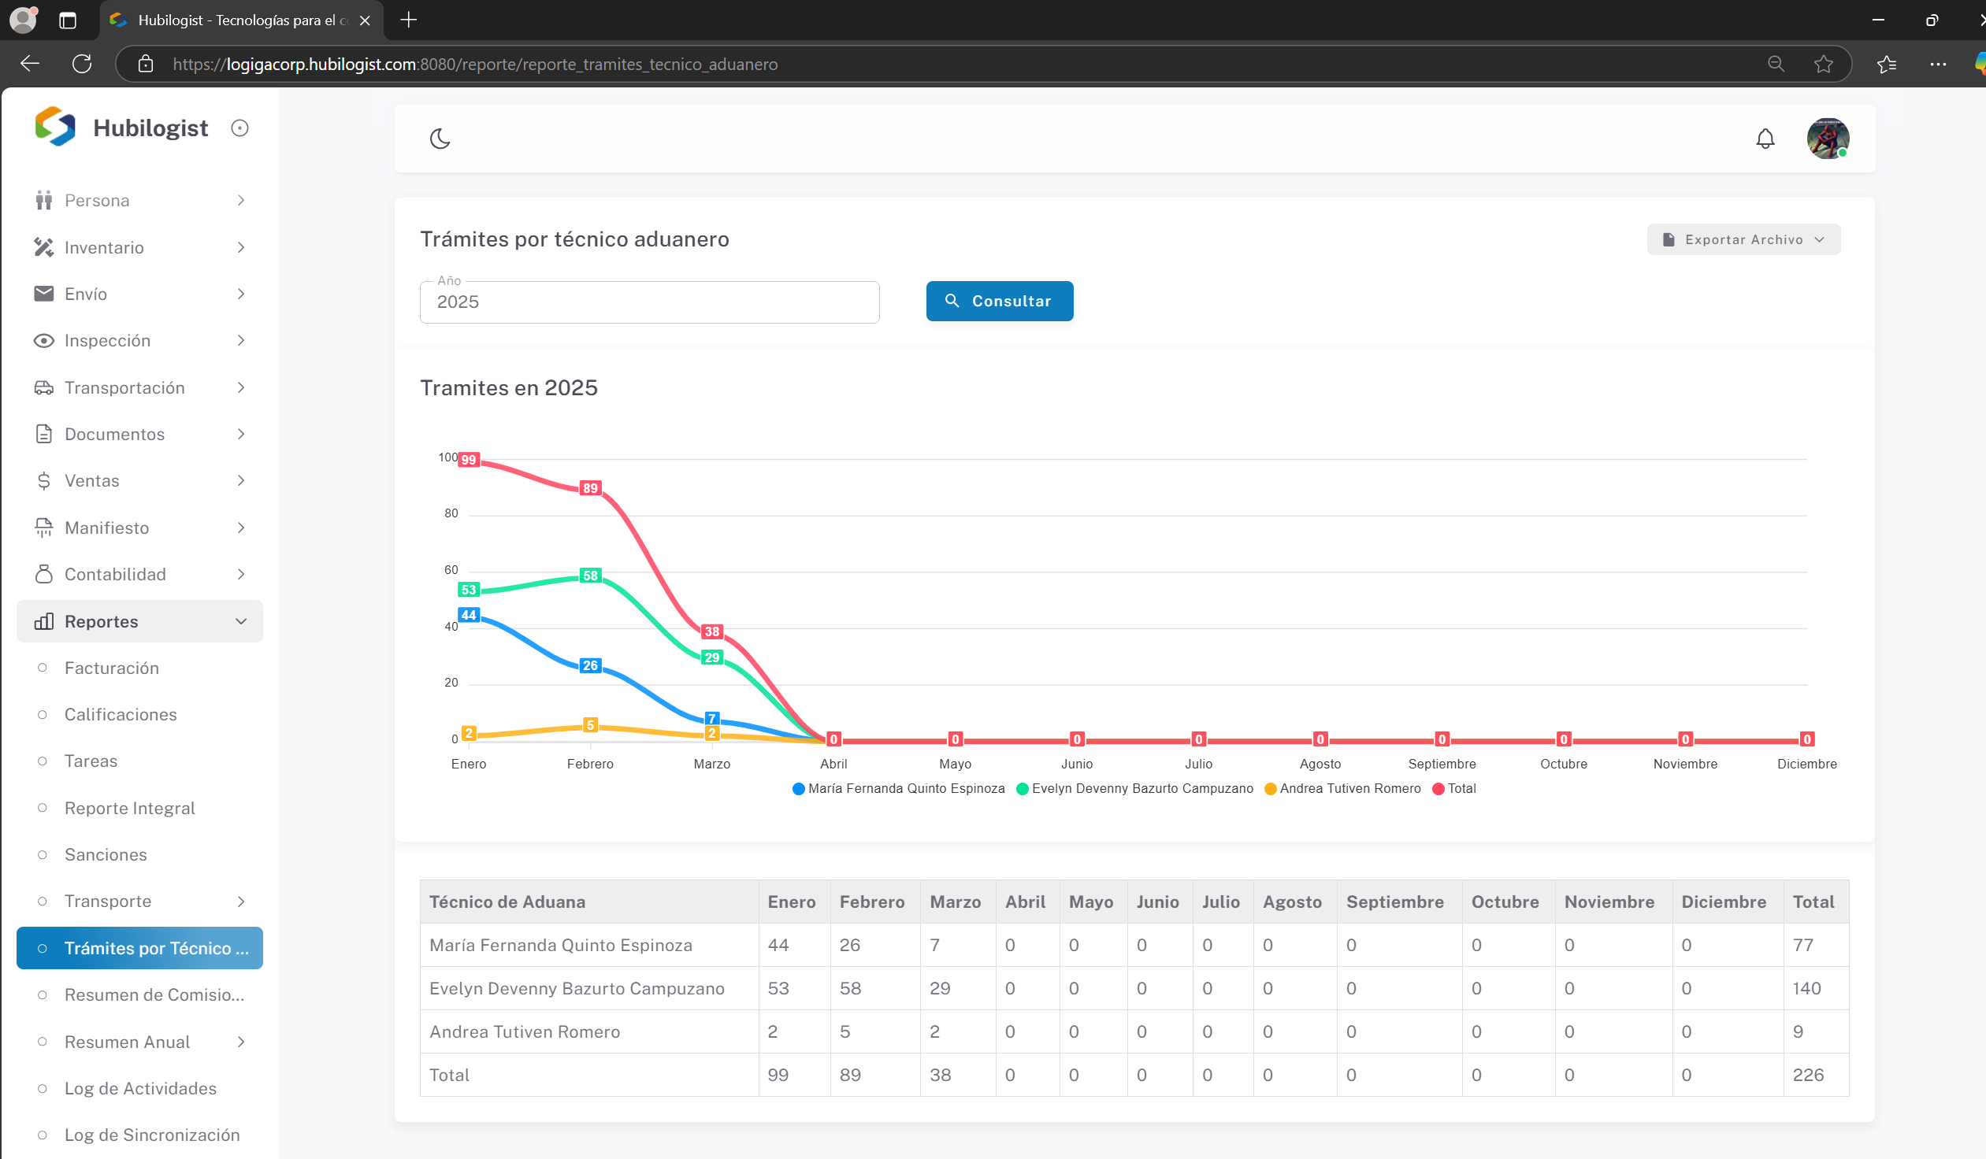The width and height of the screenshot is (1986, 1159).
Task: Click the Envío envelope icon
Action: 44,294
